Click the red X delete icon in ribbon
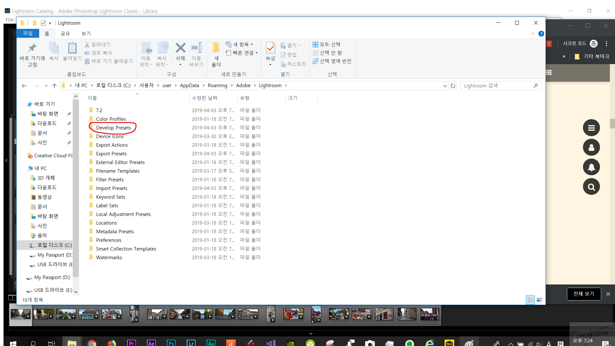615x346 pixels. 180,48
